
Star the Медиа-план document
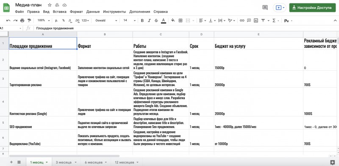[x=50, y=5]
